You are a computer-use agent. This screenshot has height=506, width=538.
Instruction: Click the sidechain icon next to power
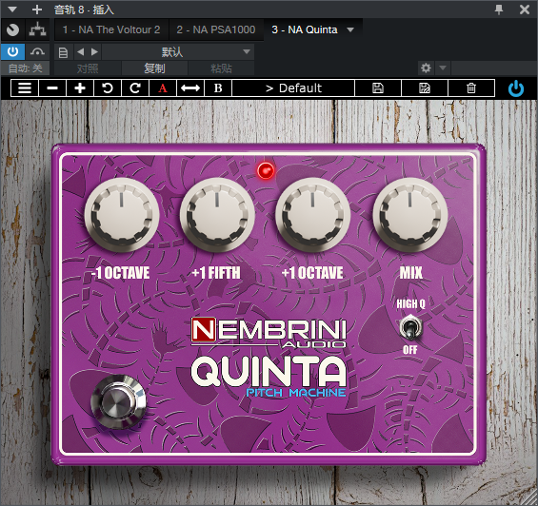(37, 51)
